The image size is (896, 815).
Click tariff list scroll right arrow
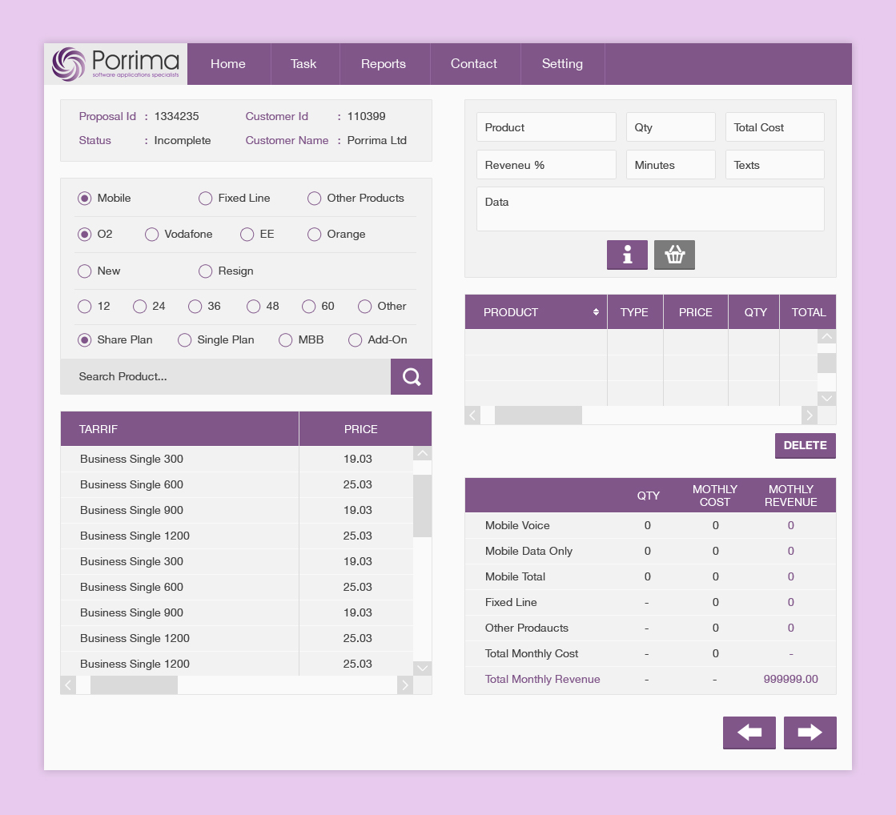(x=404, y=685)
